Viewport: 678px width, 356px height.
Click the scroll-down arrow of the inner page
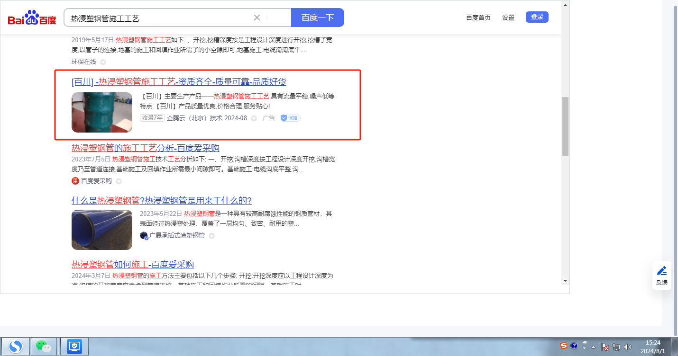pyautogui.click(x=565, y=280)
